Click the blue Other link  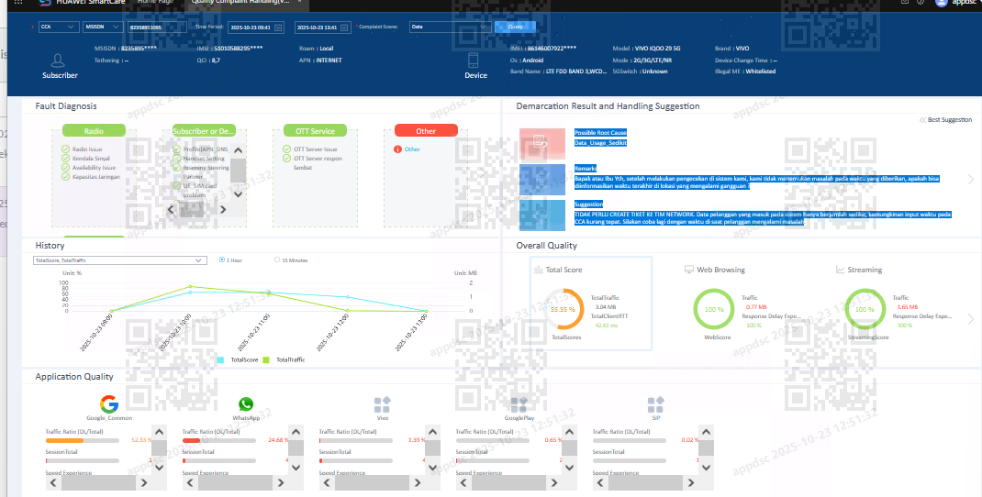(412, 149)
